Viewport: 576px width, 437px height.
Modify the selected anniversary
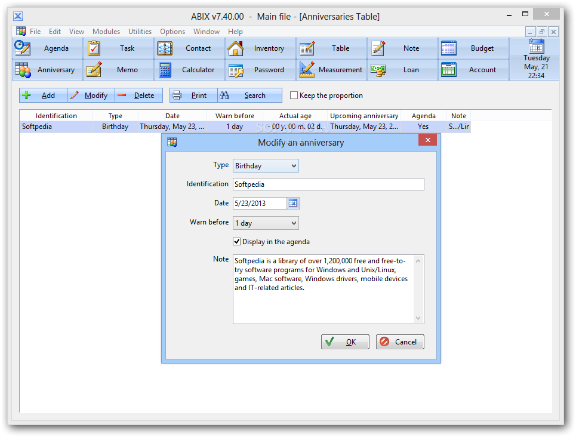[91, 96]
